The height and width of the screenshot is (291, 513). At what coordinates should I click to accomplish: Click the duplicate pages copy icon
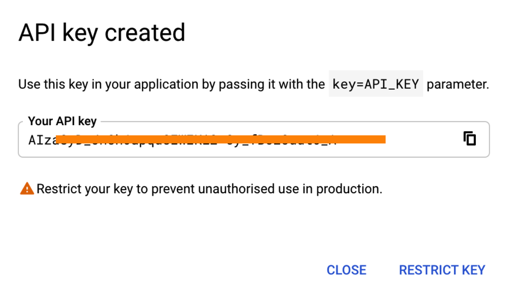469,139
